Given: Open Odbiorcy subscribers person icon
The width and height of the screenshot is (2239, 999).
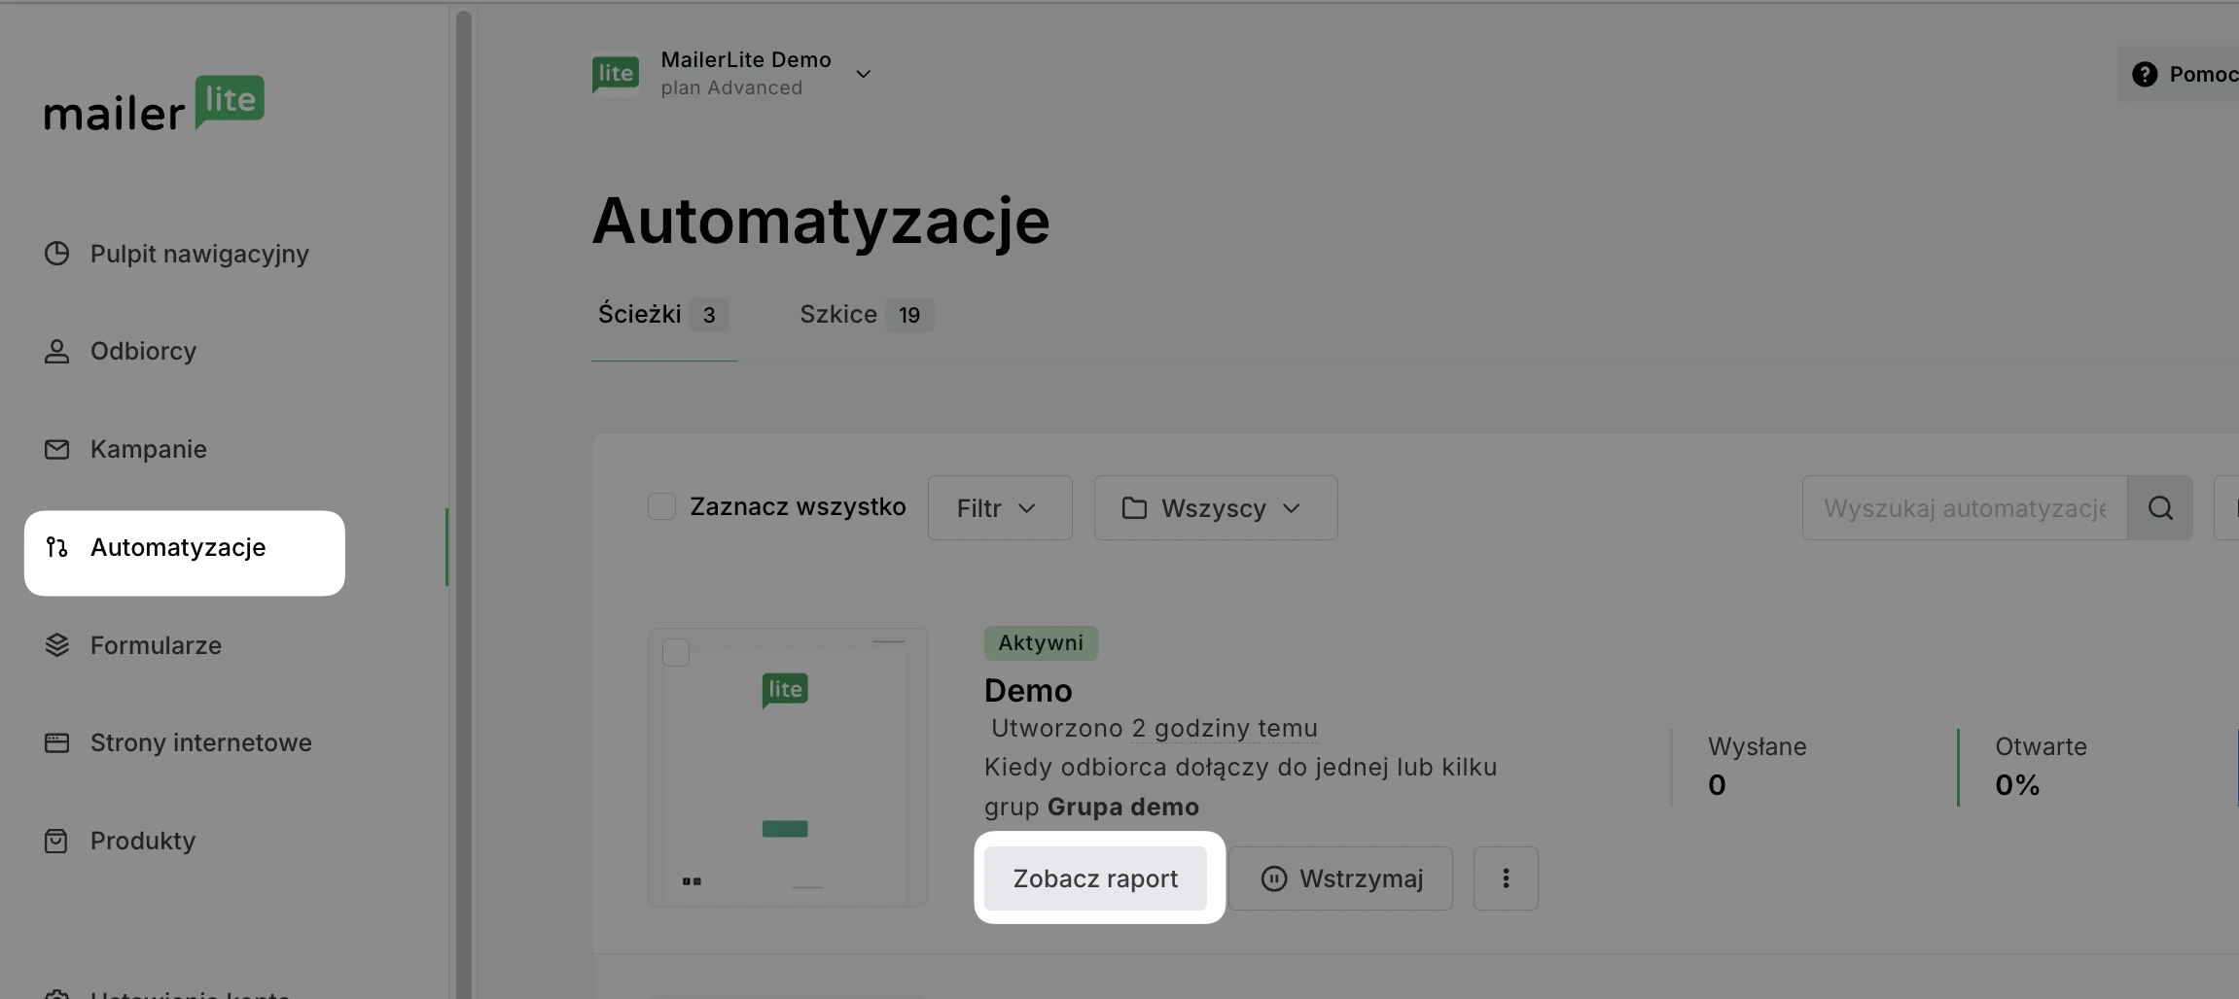Looking at the screenshot, I should coord(57,351).
